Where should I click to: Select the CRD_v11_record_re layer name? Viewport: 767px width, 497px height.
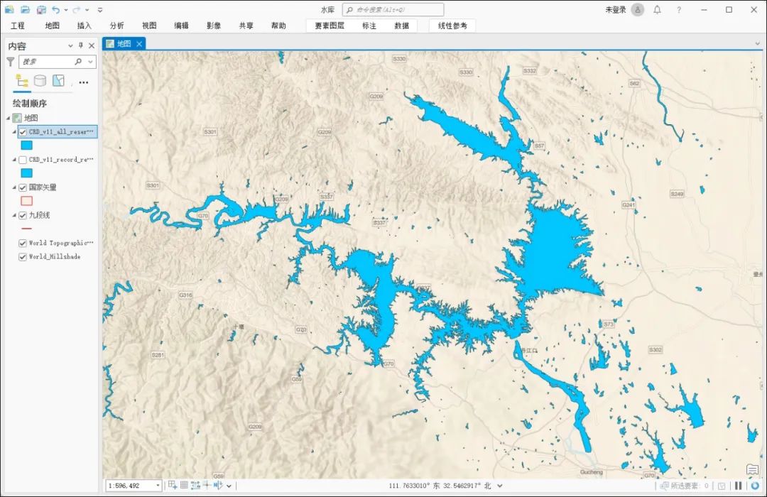click(60, 160)
